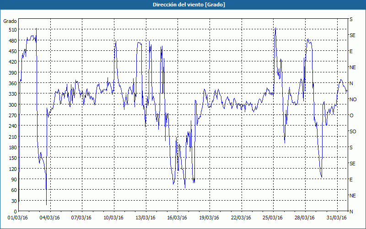The image size is (366, 229).
Task: Select the 180 y-axis tick label
Action: pyautogui.click(x=13, y=147)
